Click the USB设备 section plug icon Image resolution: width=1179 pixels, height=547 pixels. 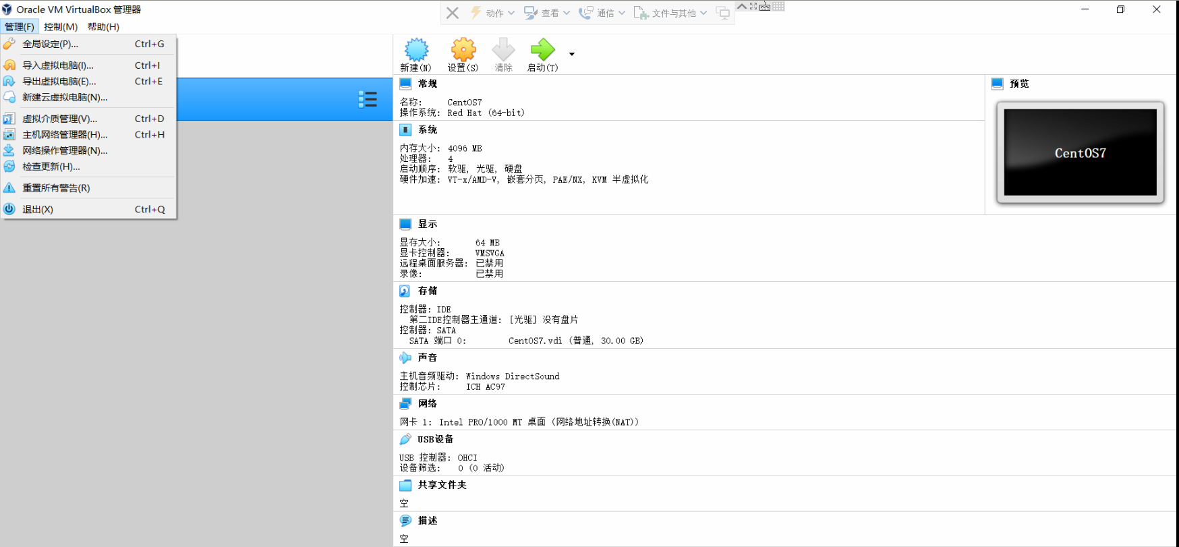405,439
